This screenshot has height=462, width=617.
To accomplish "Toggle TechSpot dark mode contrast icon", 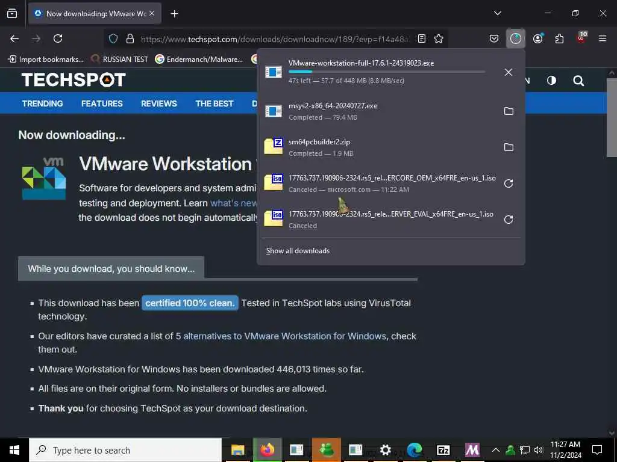I will pos(551,81).
